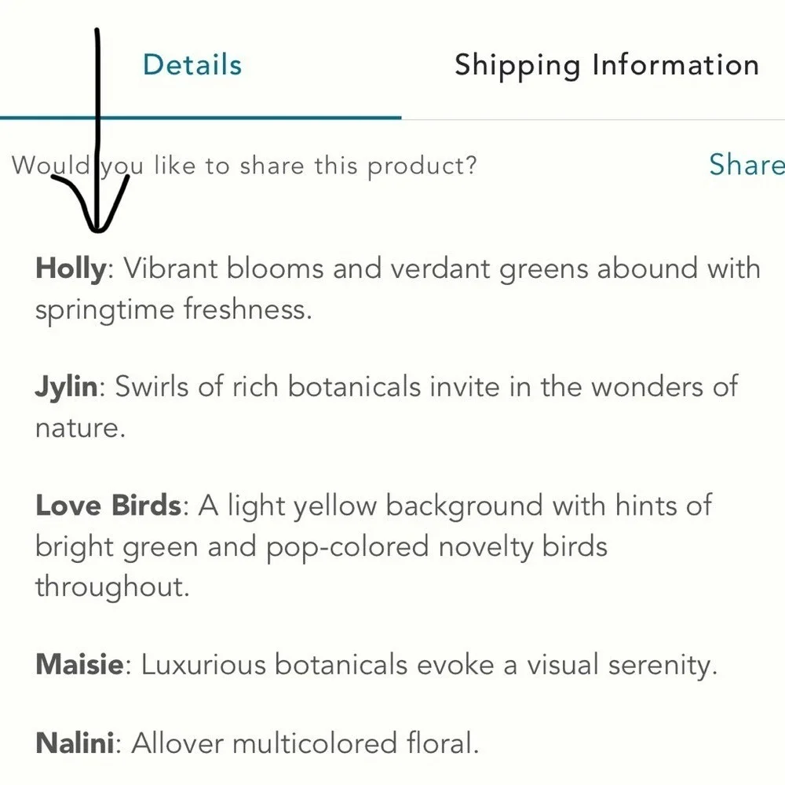Screen dimensions: 785x785
Task: Click the 'Swirls of rich botanicals' description
Action: 268,387
